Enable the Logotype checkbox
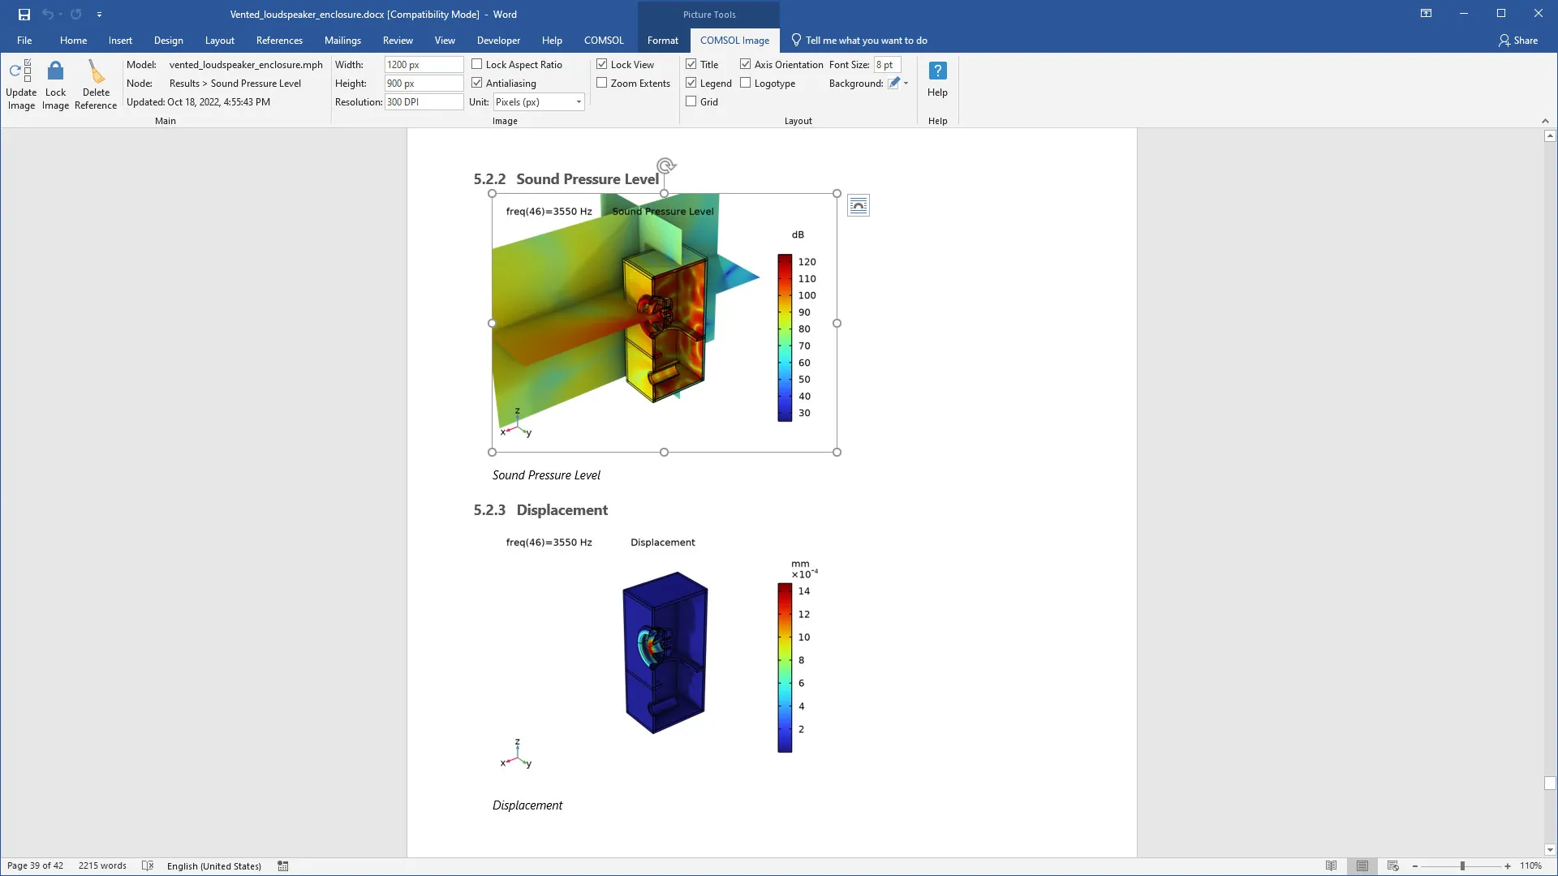 tap(746, 83)
